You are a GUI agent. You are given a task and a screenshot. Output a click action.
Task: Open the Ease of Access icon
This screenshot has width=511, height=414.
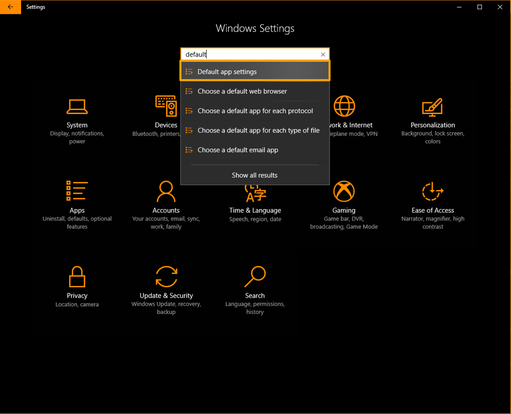(432, 191)
